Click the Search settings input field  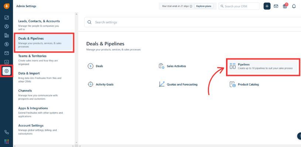click(192, 22)
